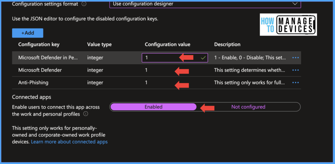Open ellipsis menu for Microsoft Defender in Pe... row
This screenshot has width=335, height=164.
click(295, 58)
